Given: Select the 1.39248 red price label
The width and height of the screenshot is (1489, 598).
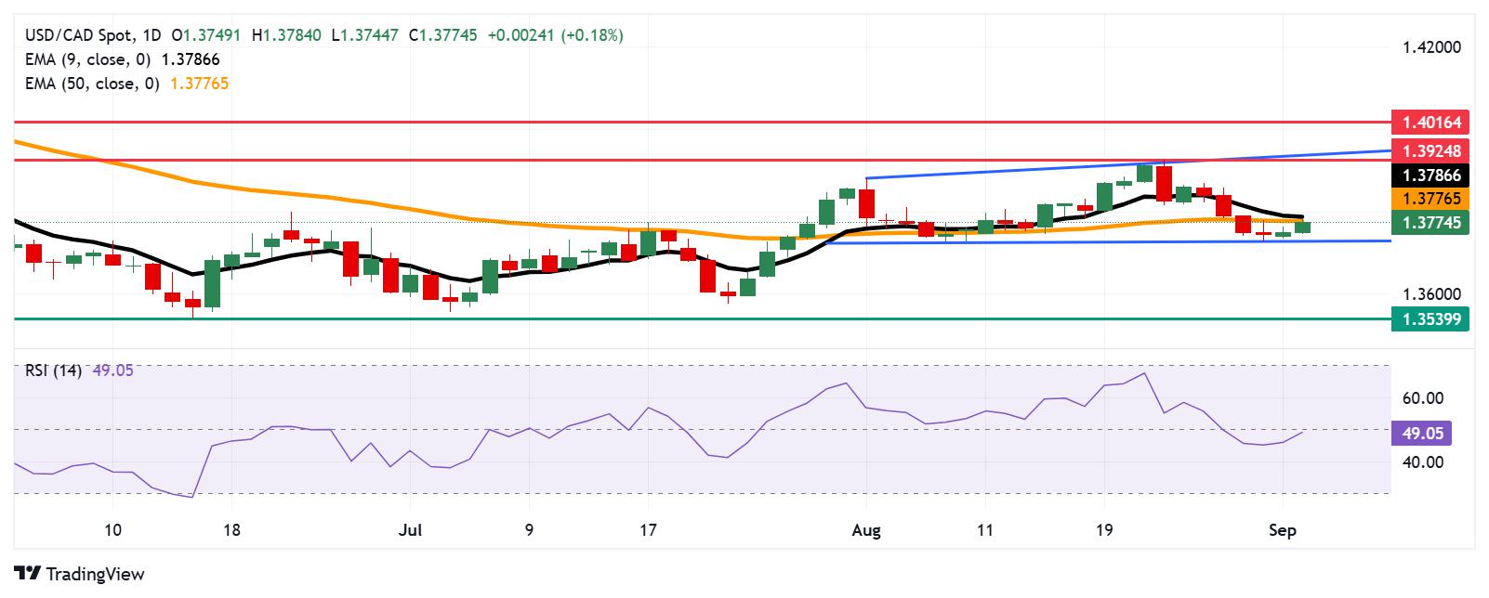Looking at the screenshot, I should coord(1431,150).
